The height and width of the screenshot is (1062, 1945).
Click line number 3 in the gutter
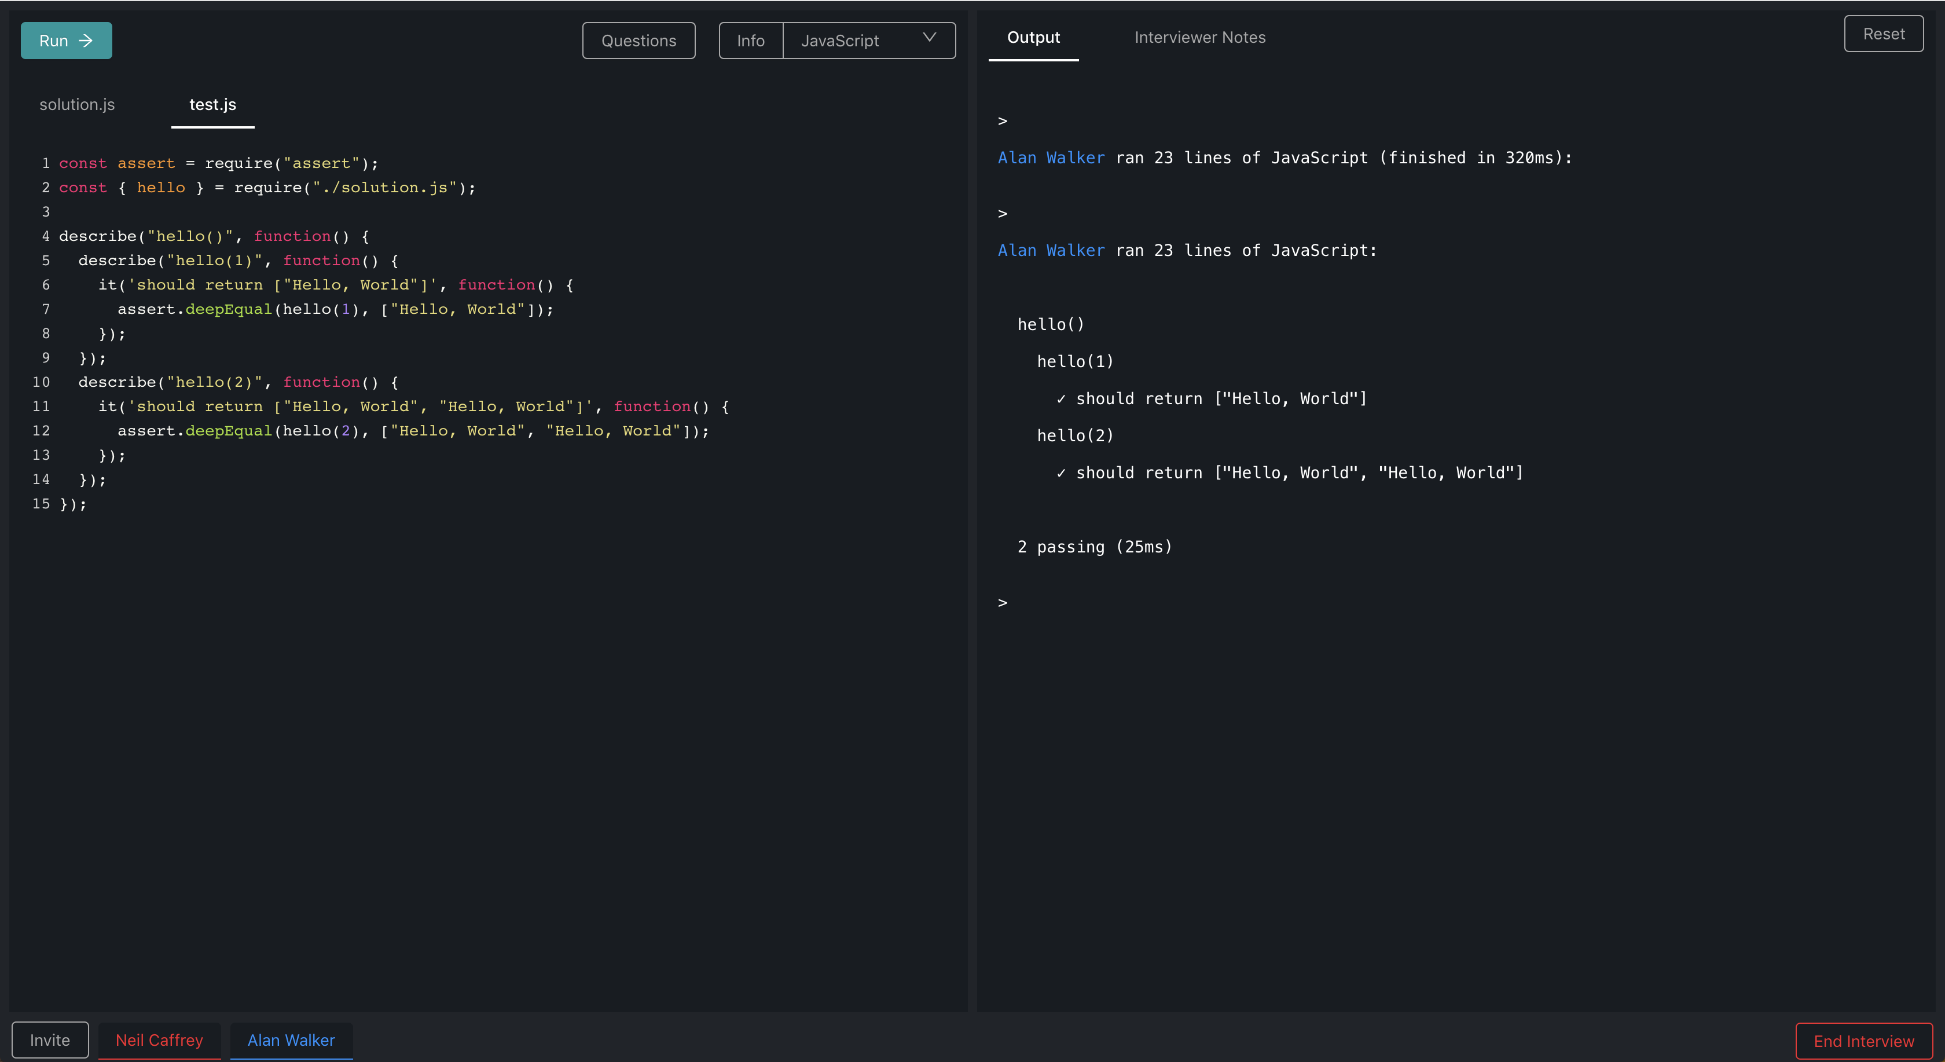point(45,213)
